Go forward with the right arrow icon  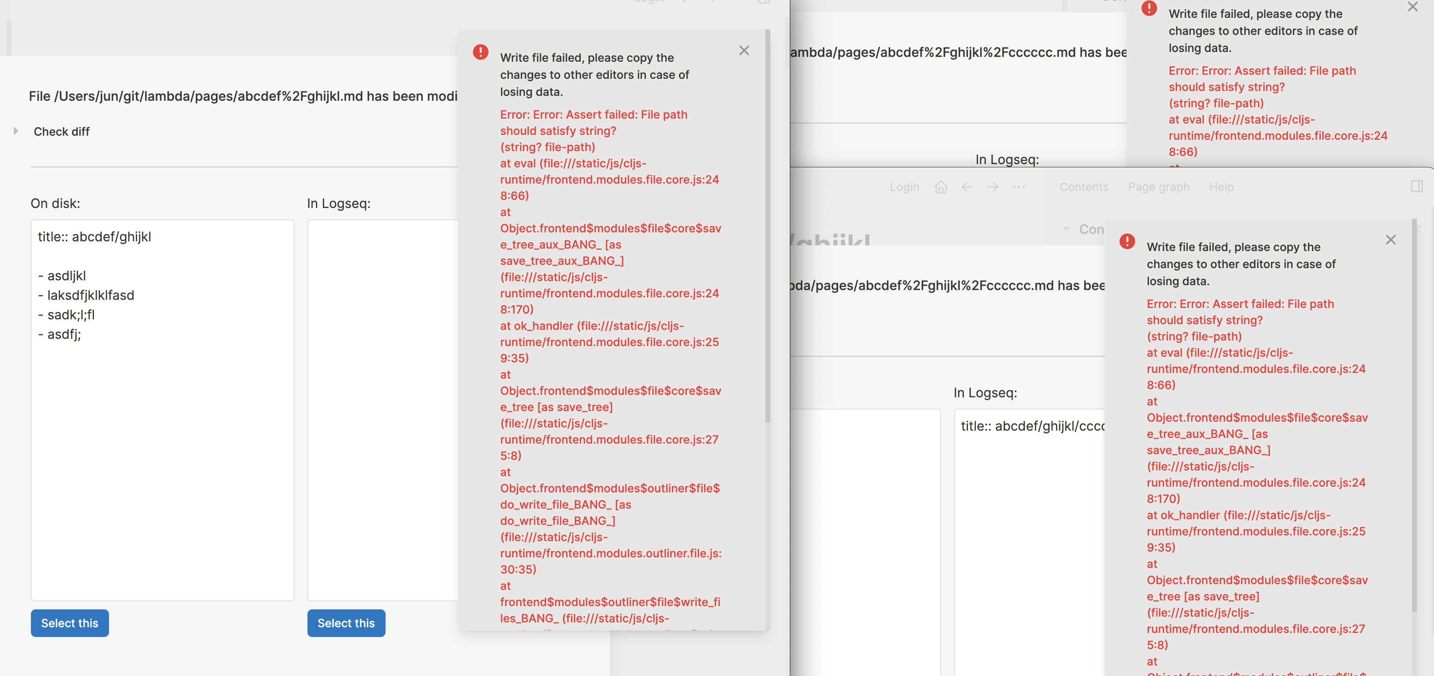pyautogui.click(x=993, y=187)
